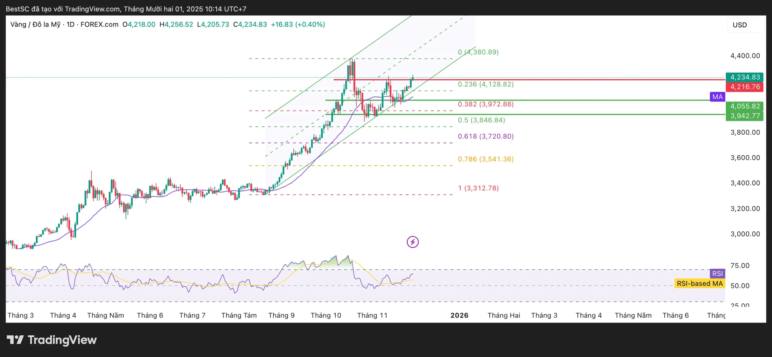Click the purple MA indicator label

717,97
